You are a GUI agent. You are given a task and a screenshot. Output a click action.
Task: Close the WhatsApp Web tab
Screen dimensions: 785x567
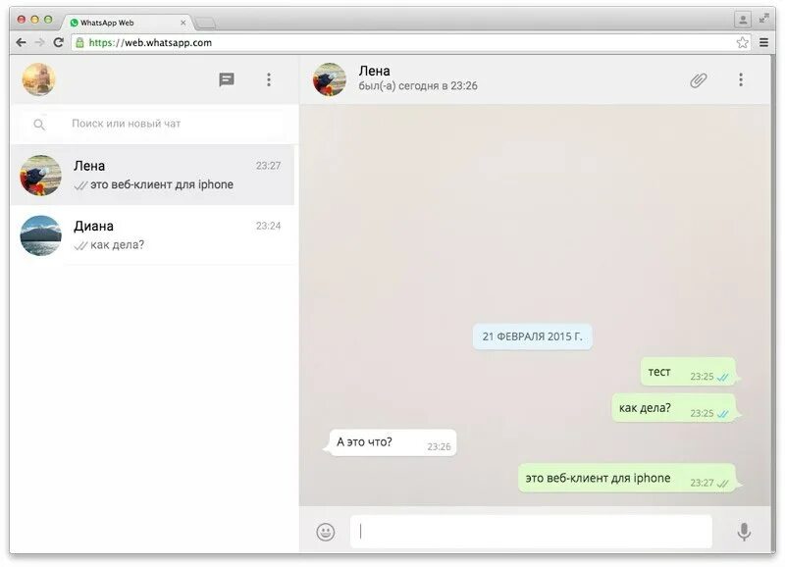click(183, 23)
